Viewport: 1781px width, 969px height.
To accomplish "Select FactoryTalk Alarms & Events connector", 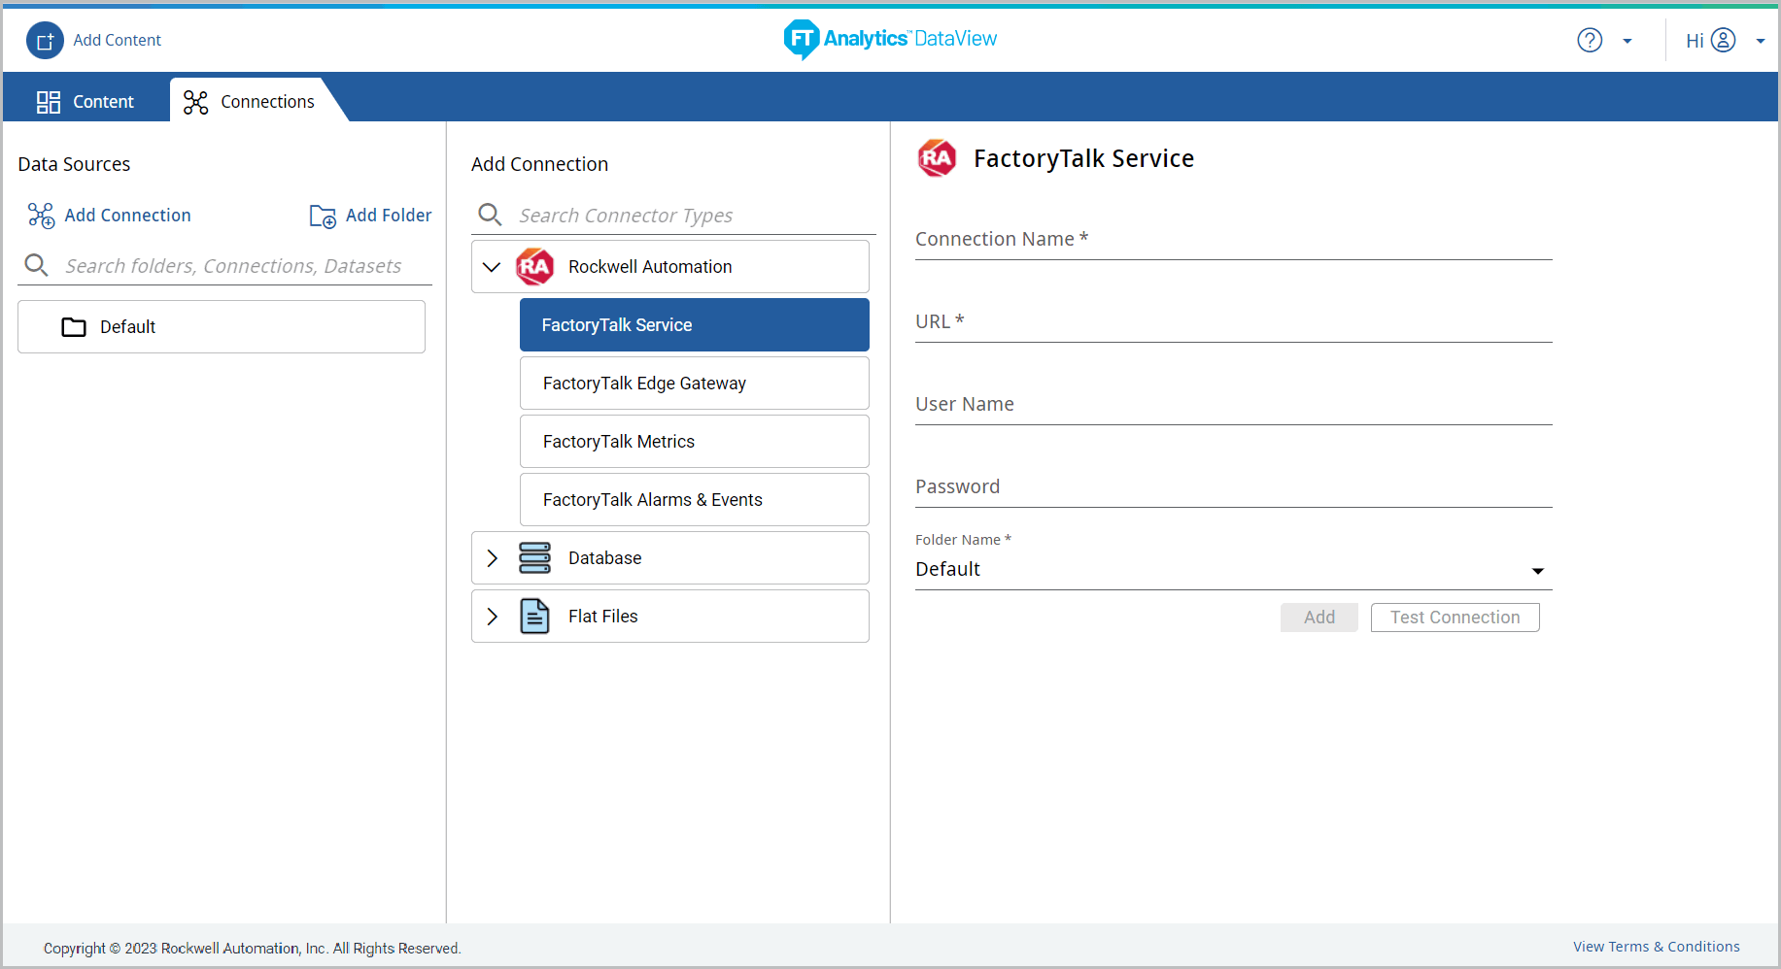I will coord(695,499).
